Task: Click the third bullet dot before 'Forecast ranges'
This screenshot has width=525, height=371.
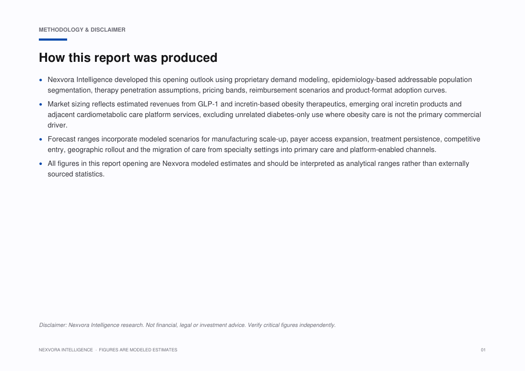Action: pos(40,139)
